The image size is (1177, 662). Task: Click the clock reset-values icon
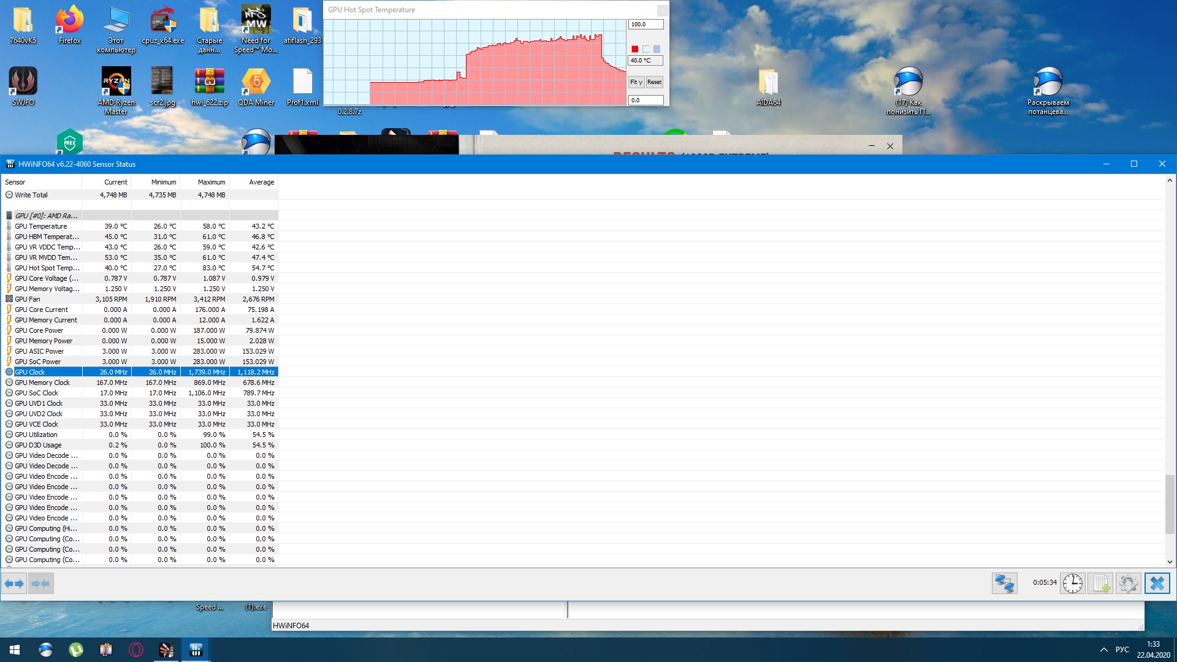pyautogui.click(x=1072, y=583)
